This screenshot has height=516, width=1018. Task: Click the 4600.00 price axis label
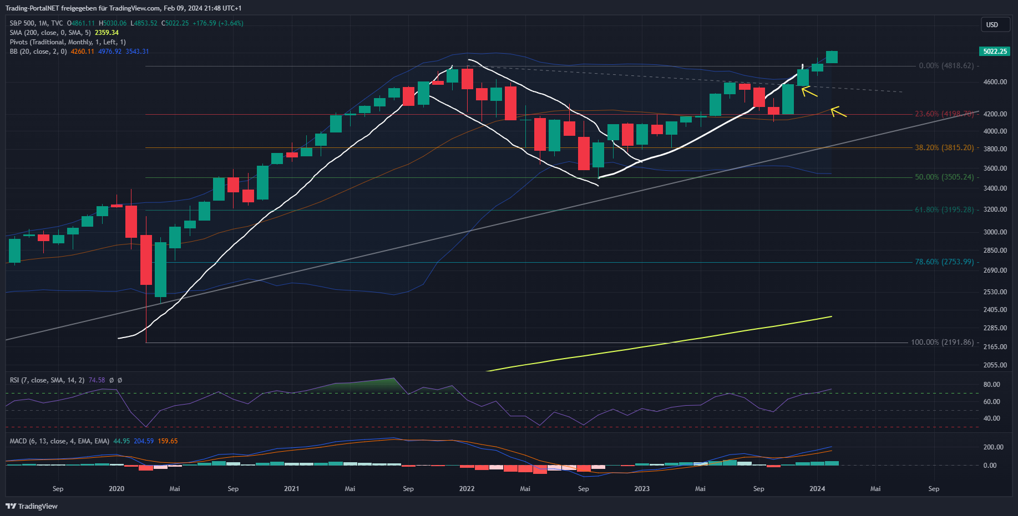pos(995,82)
